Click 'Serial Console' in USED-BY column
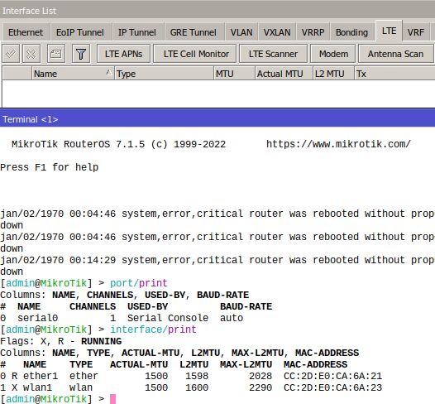This screenshot has width=435, height=404. pyautogui.click(x=168, y=318)
